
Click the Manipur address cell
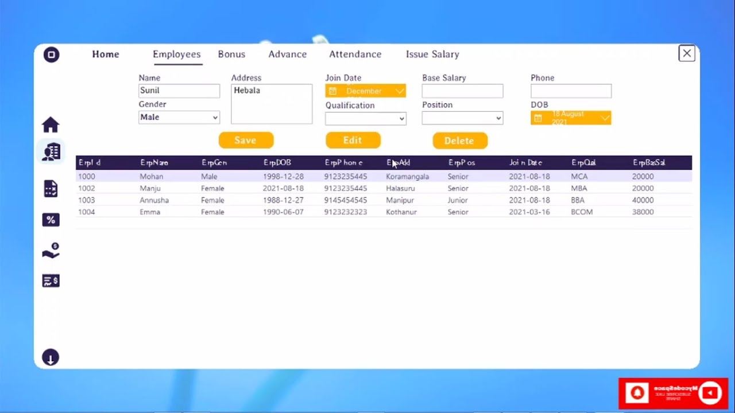(400, 200)
